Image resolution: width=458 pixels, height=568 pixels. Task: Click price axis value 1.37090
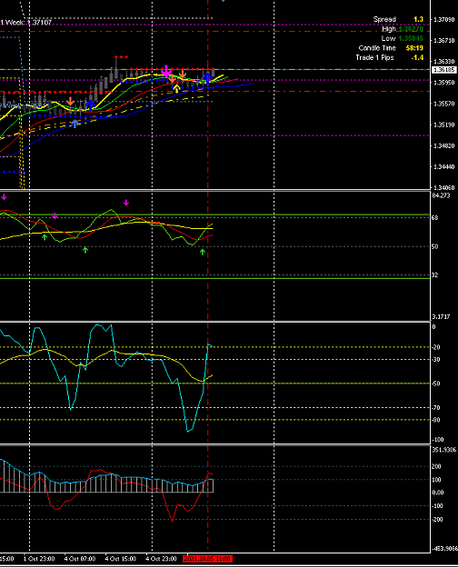click(x=444, y=19)
